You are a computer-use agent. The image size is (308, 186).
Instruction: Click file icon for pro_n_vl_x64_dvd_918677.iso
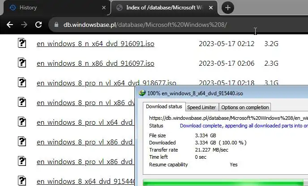[x=22, y=82]
